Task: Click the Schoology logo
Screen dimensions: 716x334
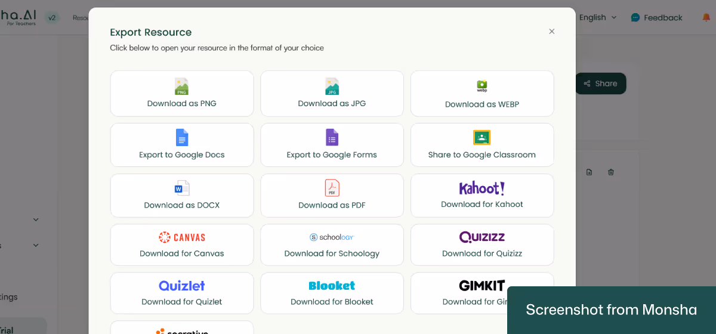Action: (x=332, y=237)
